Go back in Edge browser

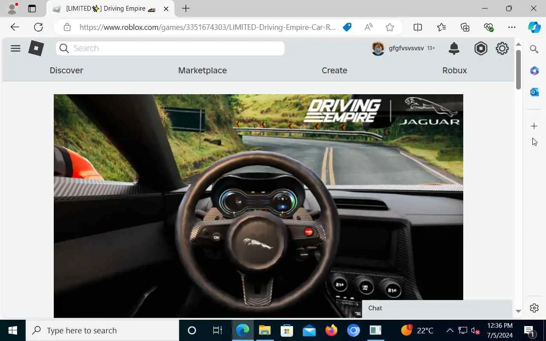pos(15,27)
